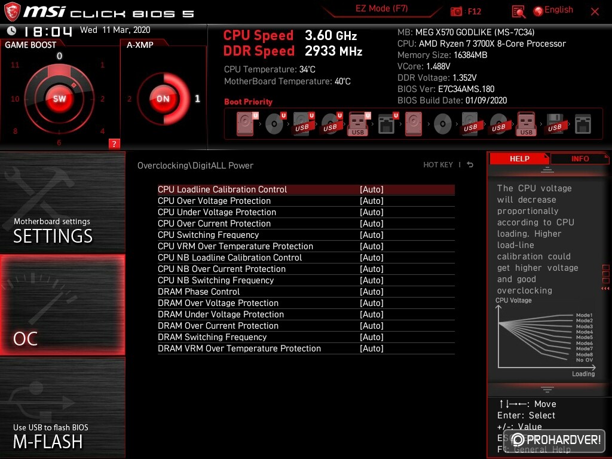Click the legacy USB hard disk boot icon
Image resolution: width=612 pixels, height=459 pixels.
coord(470,124)
